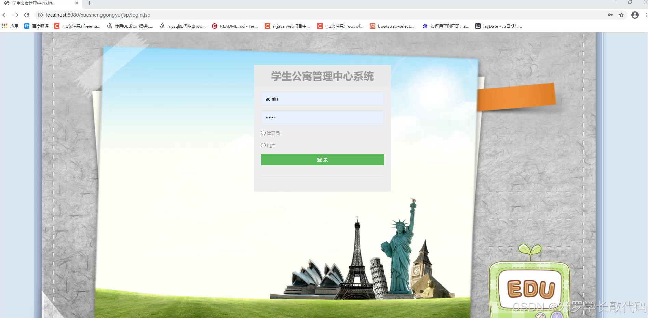Open the saved passwords key icon

[610, 15]
